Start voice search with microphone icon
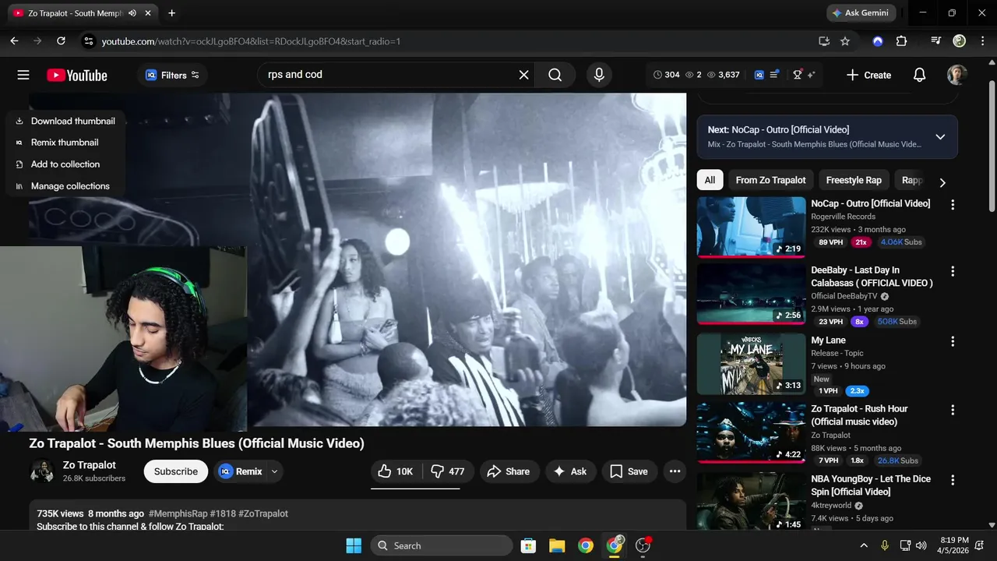The height and width of the screenshot is (561, 997). pos(599,75)
